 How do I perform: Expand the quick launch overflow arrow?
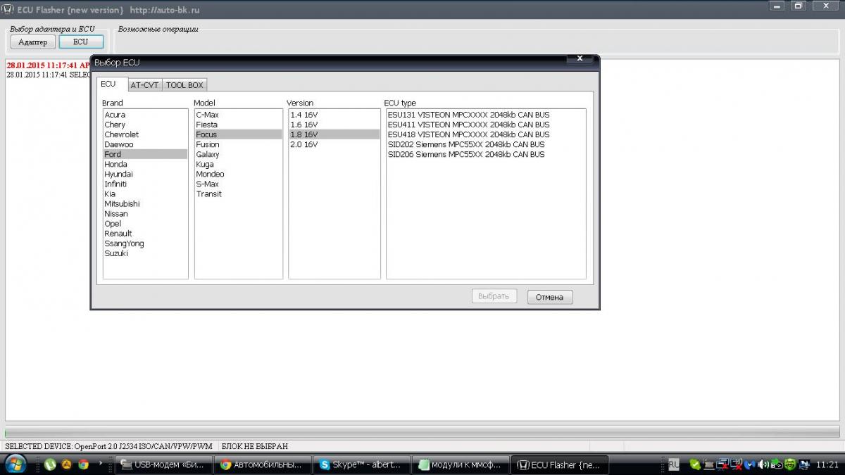(101, 463)
